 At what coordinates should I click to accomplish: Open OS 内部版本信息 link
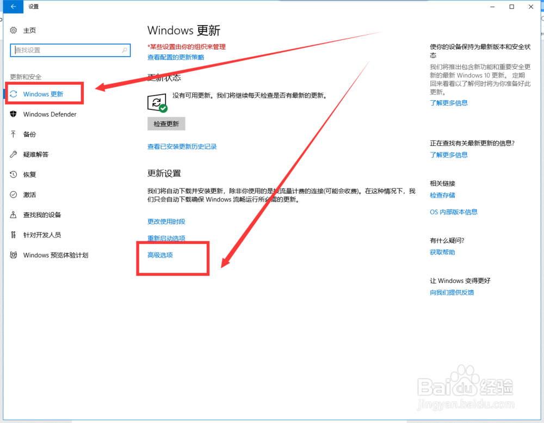454,212
